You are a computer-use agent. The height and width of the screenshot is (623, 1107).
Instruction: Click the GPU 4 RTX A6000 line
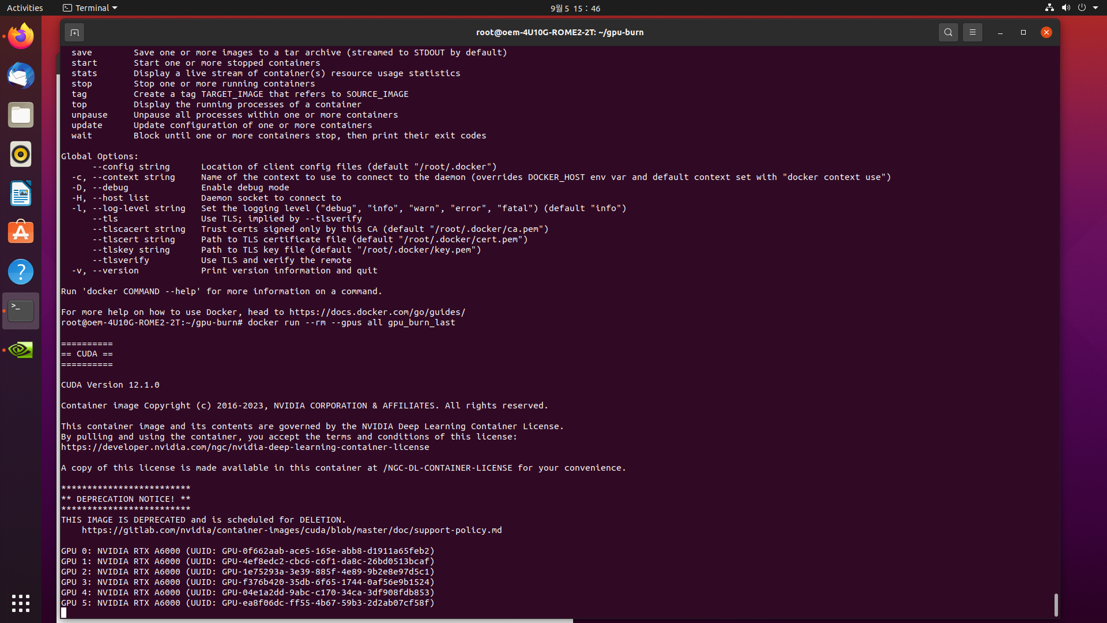(248, 592)
